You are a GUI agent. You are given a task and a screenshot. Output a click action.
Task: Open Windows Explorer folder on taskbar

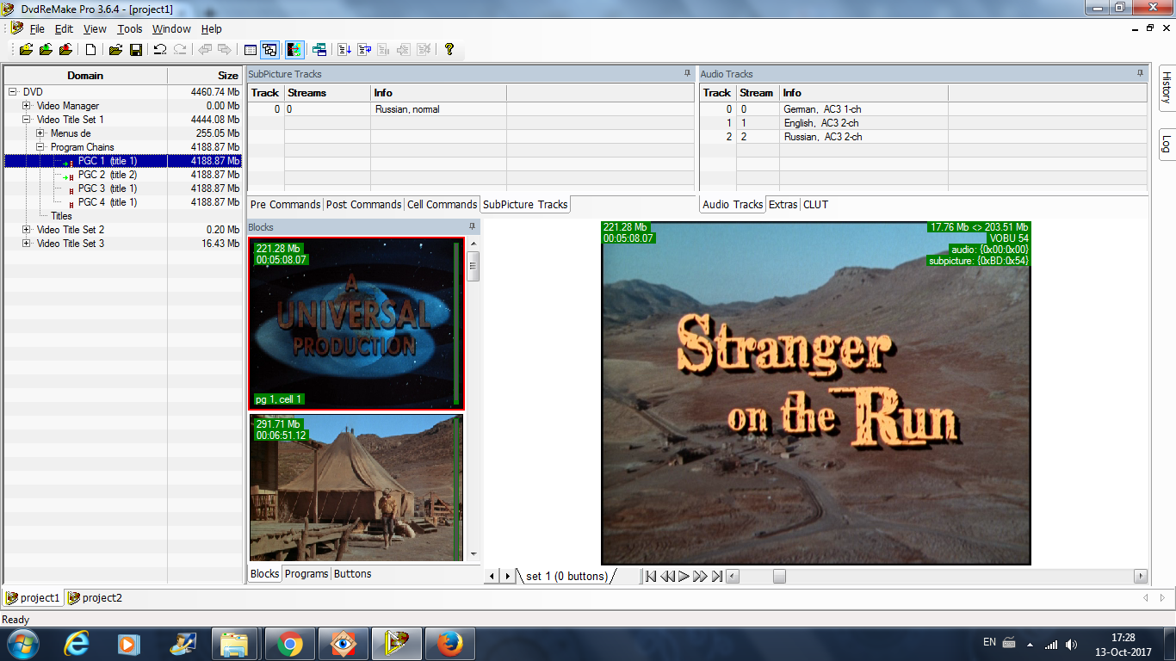pyautogui.click(x=234, y=644)
